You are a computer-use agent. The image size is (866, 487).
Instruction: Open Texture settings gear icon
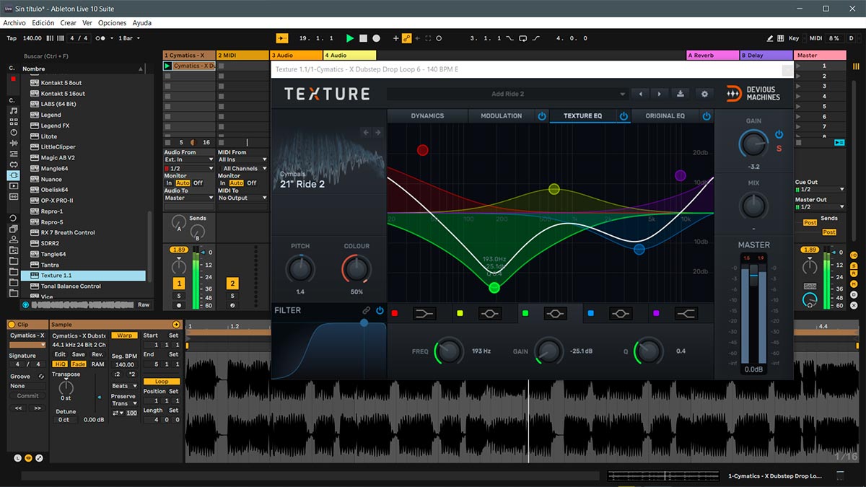coord(705,94)
